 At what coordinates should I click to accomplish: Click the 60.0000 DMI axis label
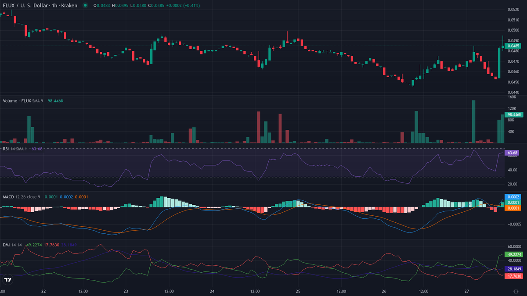[x=514, y=247]
